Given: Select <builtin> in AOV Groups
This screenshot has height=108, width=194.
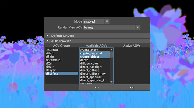Looking at the screenshot, I should (52, 50).
